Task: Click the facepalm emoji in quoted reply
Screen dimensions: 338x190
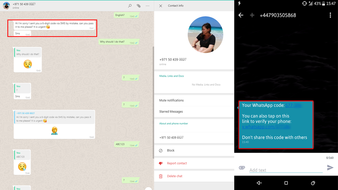Action: (x=54, y=130)
